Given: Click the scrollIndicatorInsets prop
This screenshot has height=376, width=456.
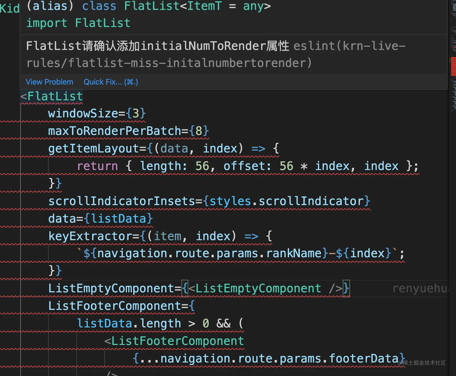Looking at the screenshot, I should [122, 201].
